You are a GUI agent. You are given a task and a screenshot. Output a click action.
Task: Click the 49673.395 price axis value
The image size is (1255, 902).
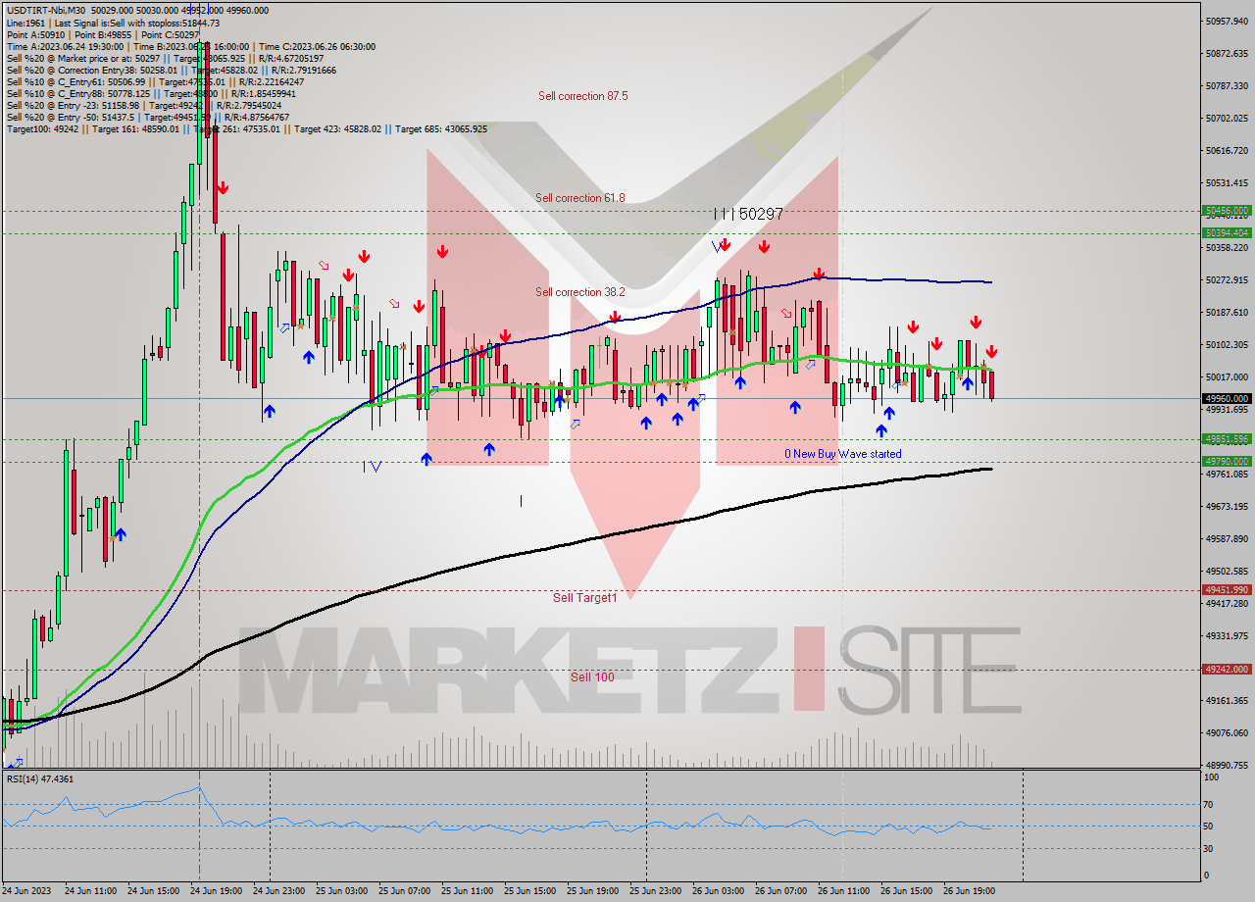click(1227, 506)
